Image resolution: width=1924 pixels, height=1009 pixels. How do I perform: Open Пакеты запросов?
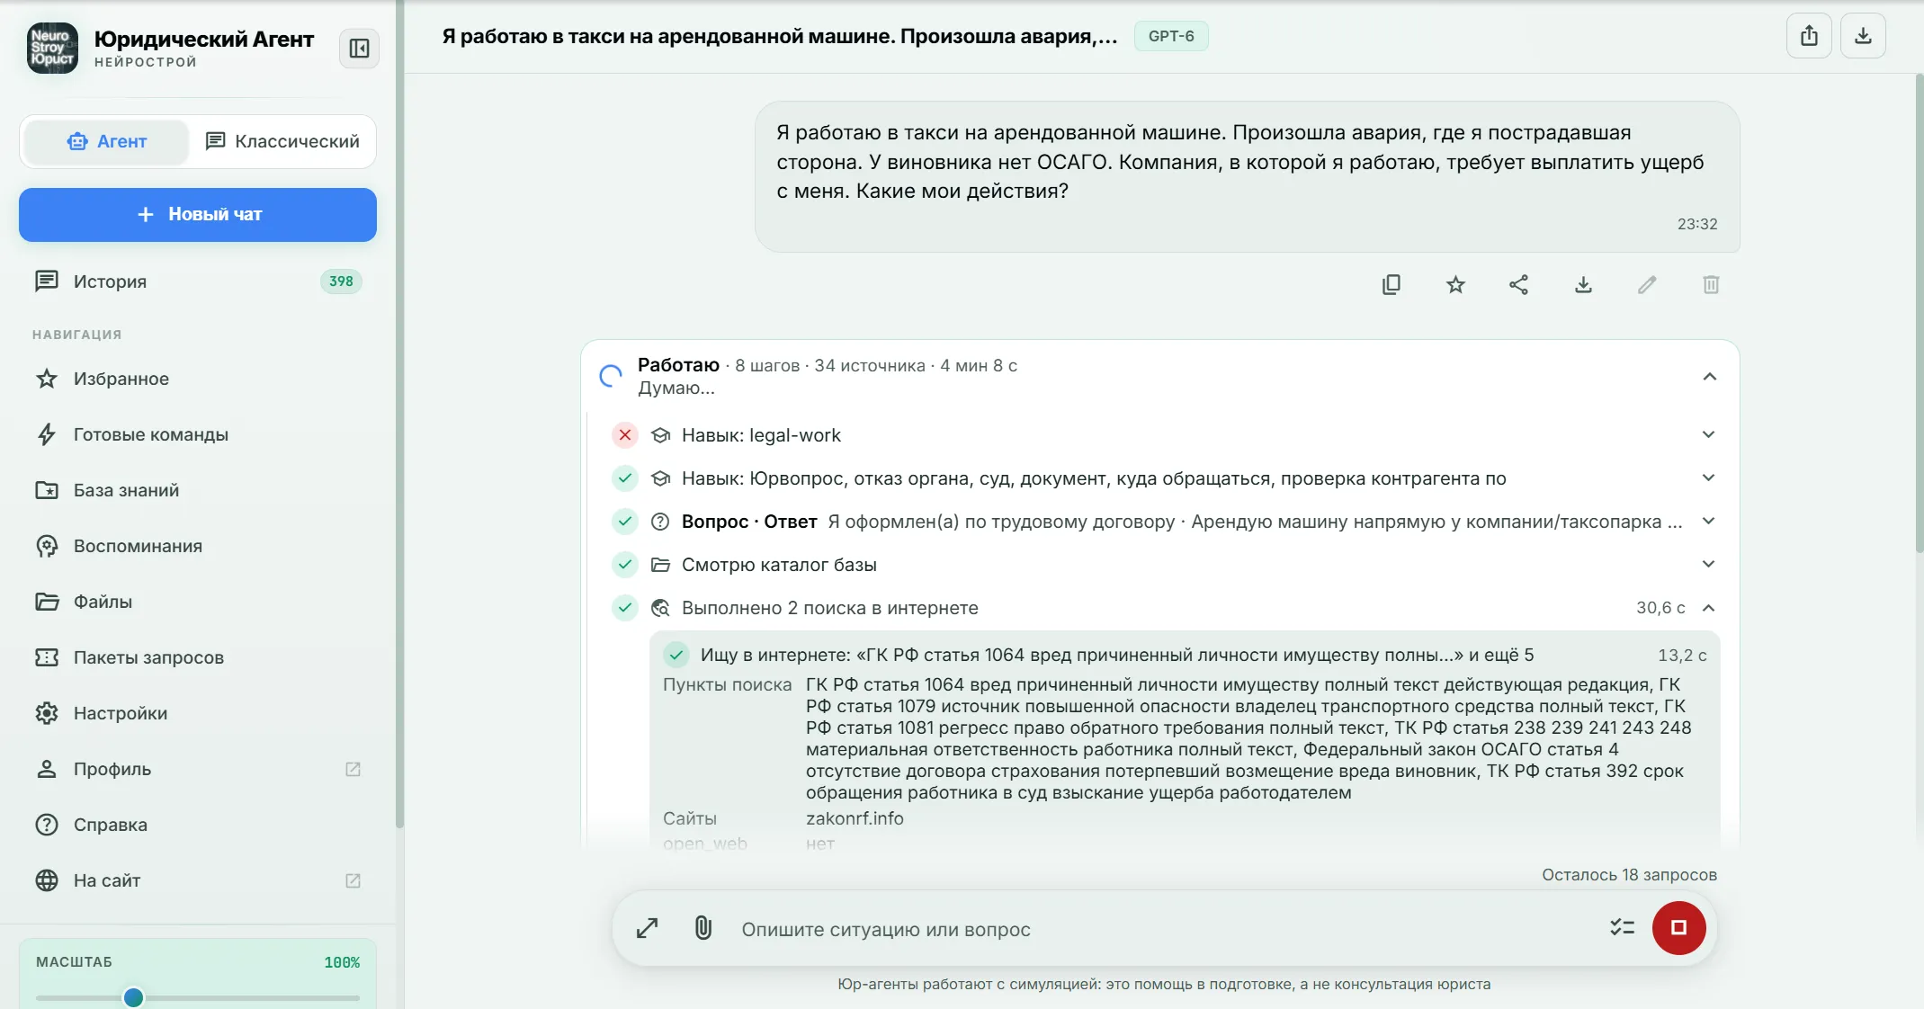[198, 657]
